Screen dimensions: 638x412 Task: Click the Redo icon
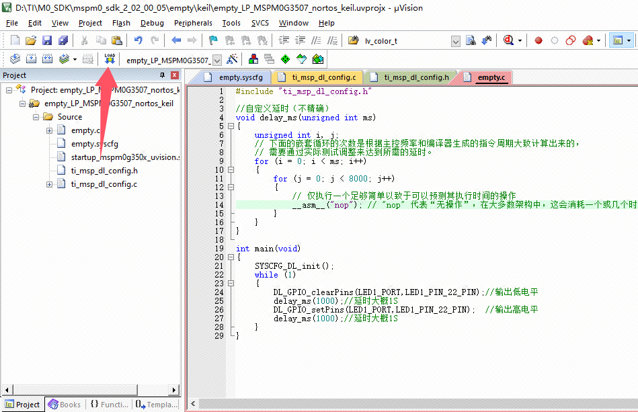point(155,40)
